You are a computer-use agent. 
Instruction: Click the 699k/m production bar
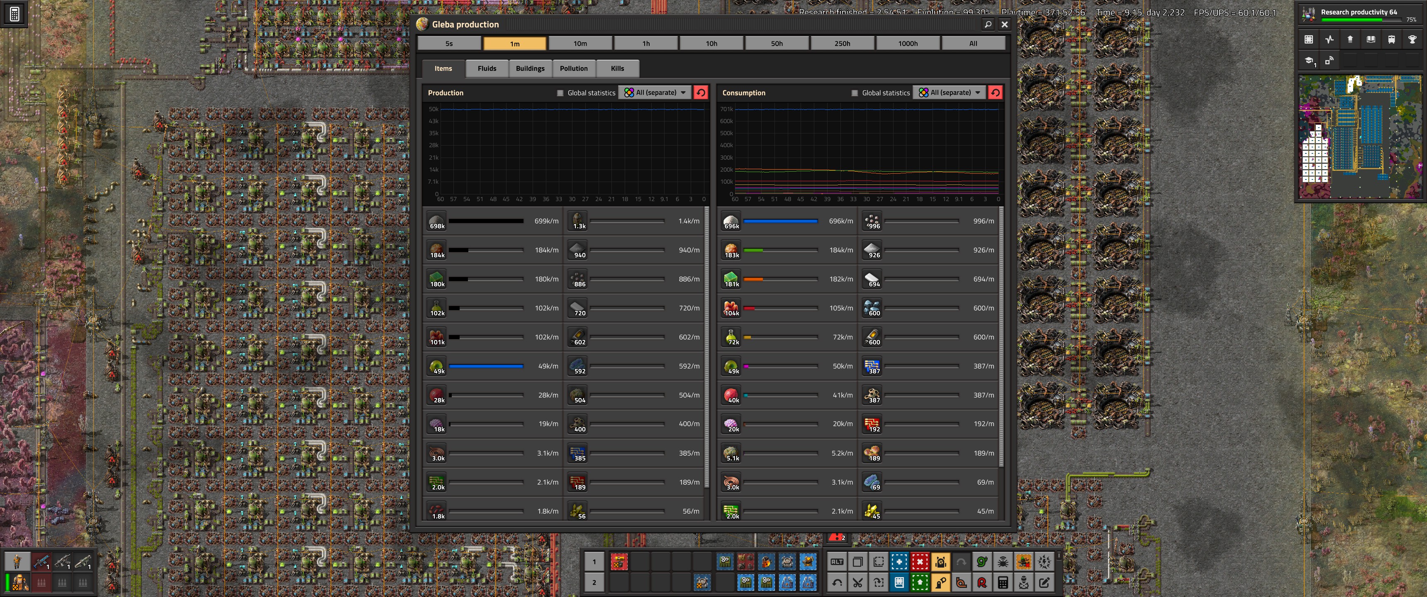(x=486, y=221)
